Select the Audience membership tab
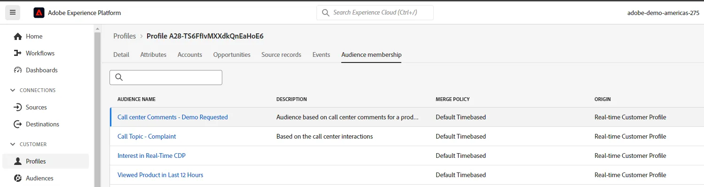 click(x=371, y=55)
